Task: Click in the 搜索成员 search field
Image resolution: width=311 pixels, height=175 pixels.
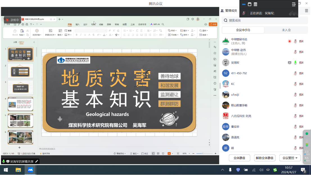Action: 265,21
